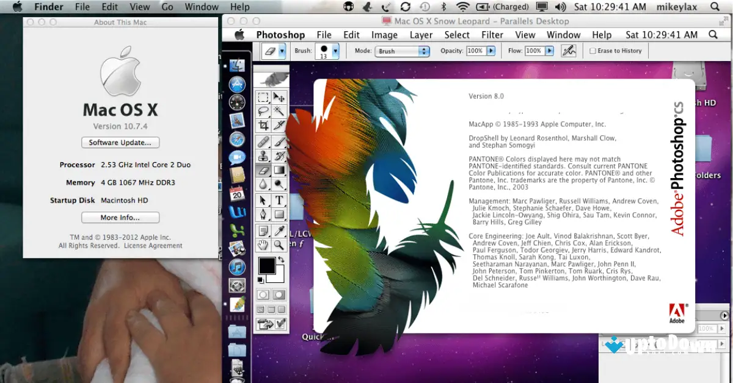This screenshot has width=733, height=383.
Task: Select the Clone Stamp tool
Action: (x=265, y=156)
